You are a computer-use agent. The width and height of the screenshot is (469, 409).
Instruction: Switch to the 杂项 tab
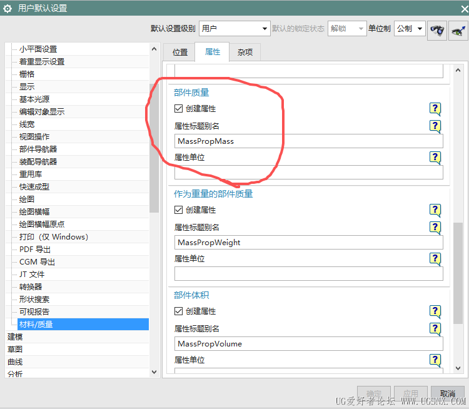tap(245, 53)
